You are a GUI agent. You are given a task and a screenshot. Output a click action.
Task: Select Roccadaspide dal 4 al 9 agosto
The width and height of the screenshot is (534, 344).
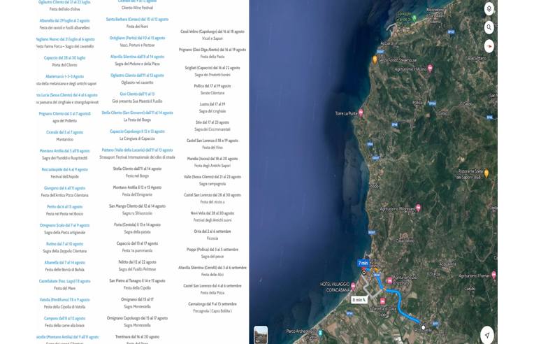click(x=64, y=169)
